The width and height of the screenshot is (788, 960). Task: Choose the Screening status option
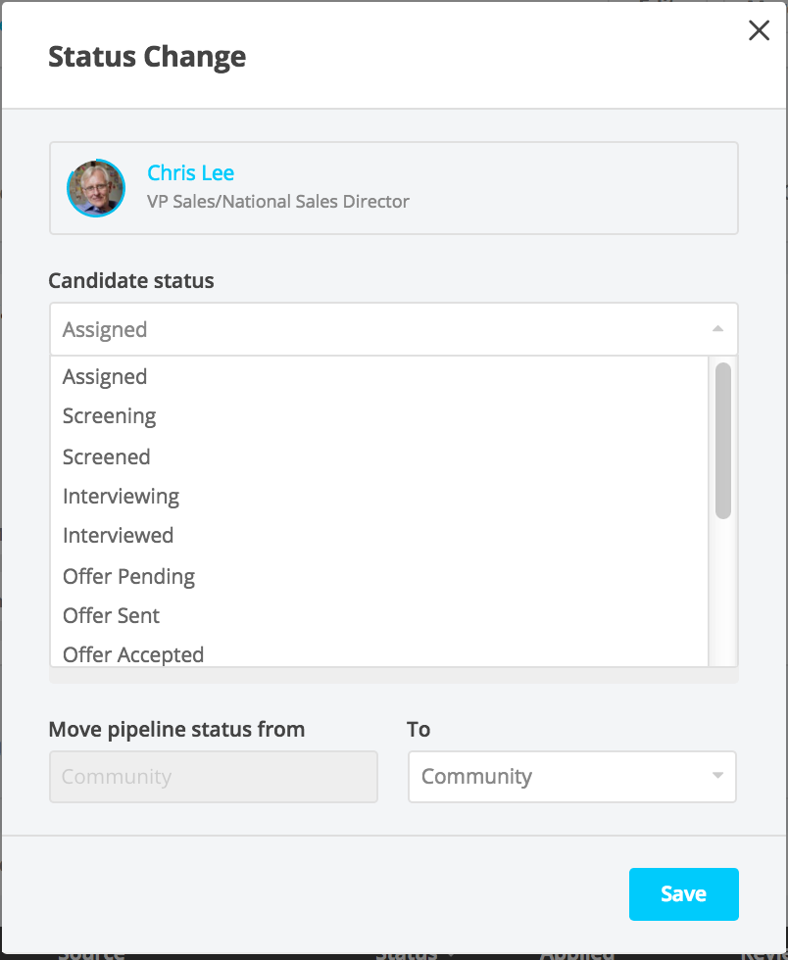point(110,416)
